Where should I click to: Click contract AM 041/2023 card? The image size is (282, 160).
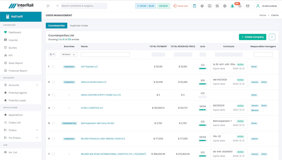(229, 82)
